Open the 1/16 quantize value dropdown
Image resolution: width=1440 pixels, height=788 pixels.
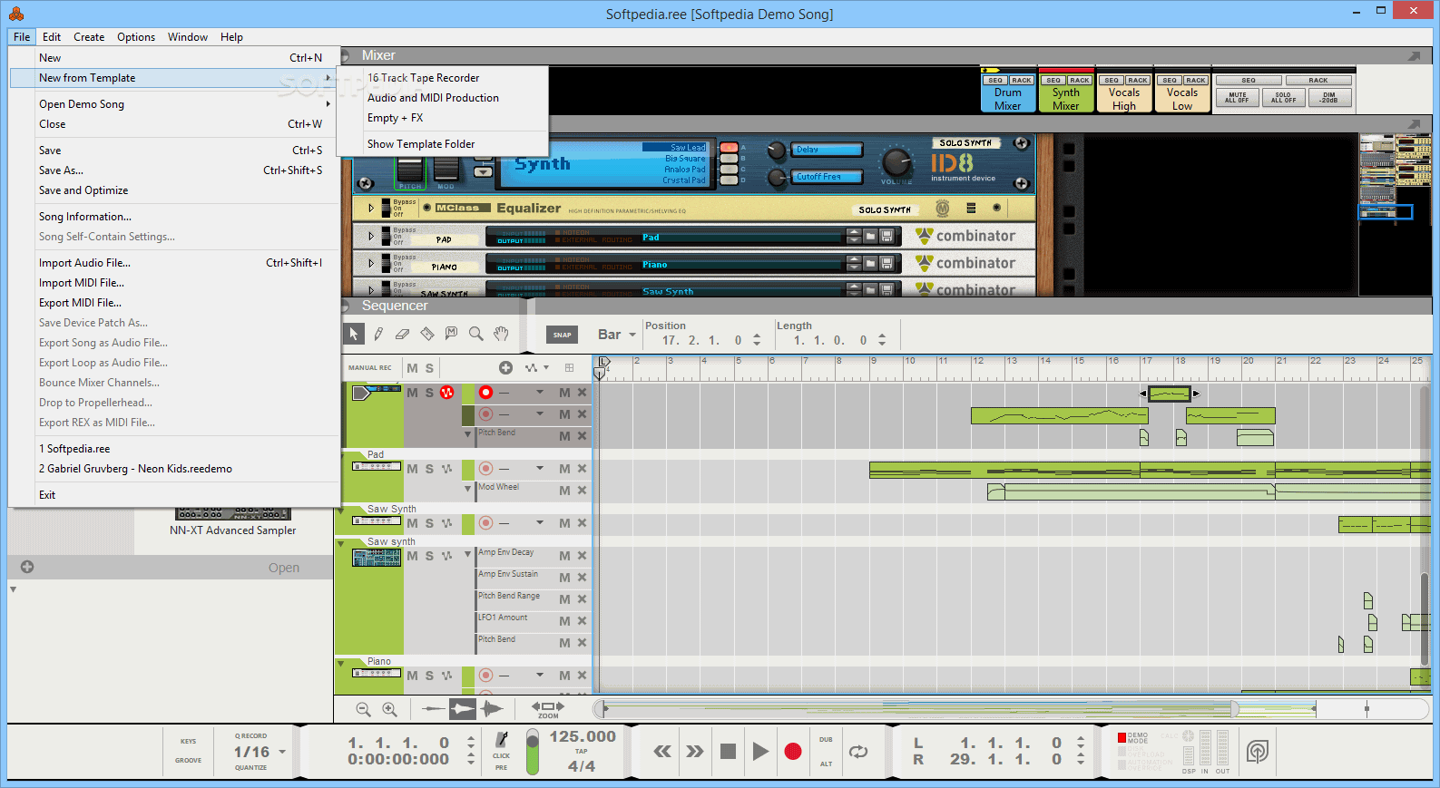pos(282,752)
